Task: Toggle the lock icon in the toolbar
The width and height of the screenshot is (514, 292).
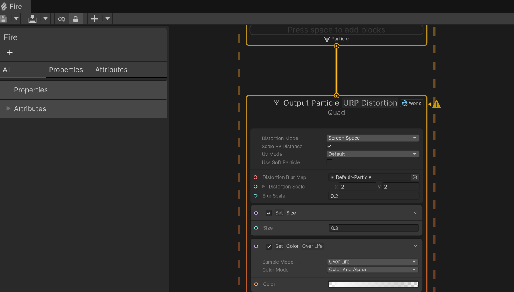Action: point(76,18)
